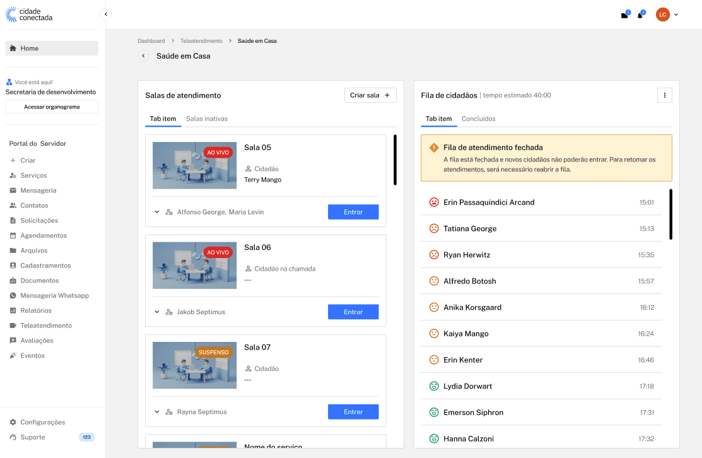Viewport: 702px width, 458px height.
Task: Open the messages folder icon in the header
Action: click(x=624, y=15)
